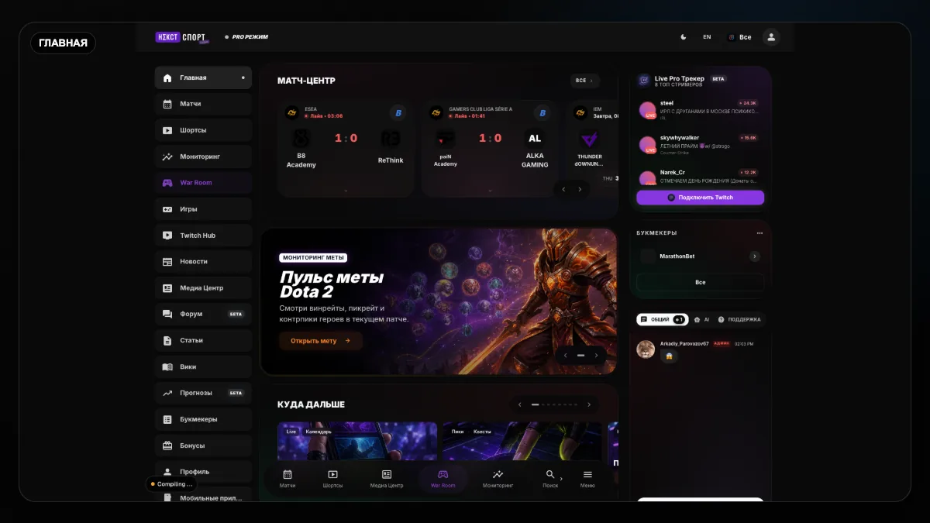Image resolution: width=930 pixels, height=523 pixels.
Task: Open the THUNDER dOWNUN... match card
Action: [x=592, y=148]
